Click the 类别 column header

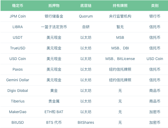click(155, 6)
